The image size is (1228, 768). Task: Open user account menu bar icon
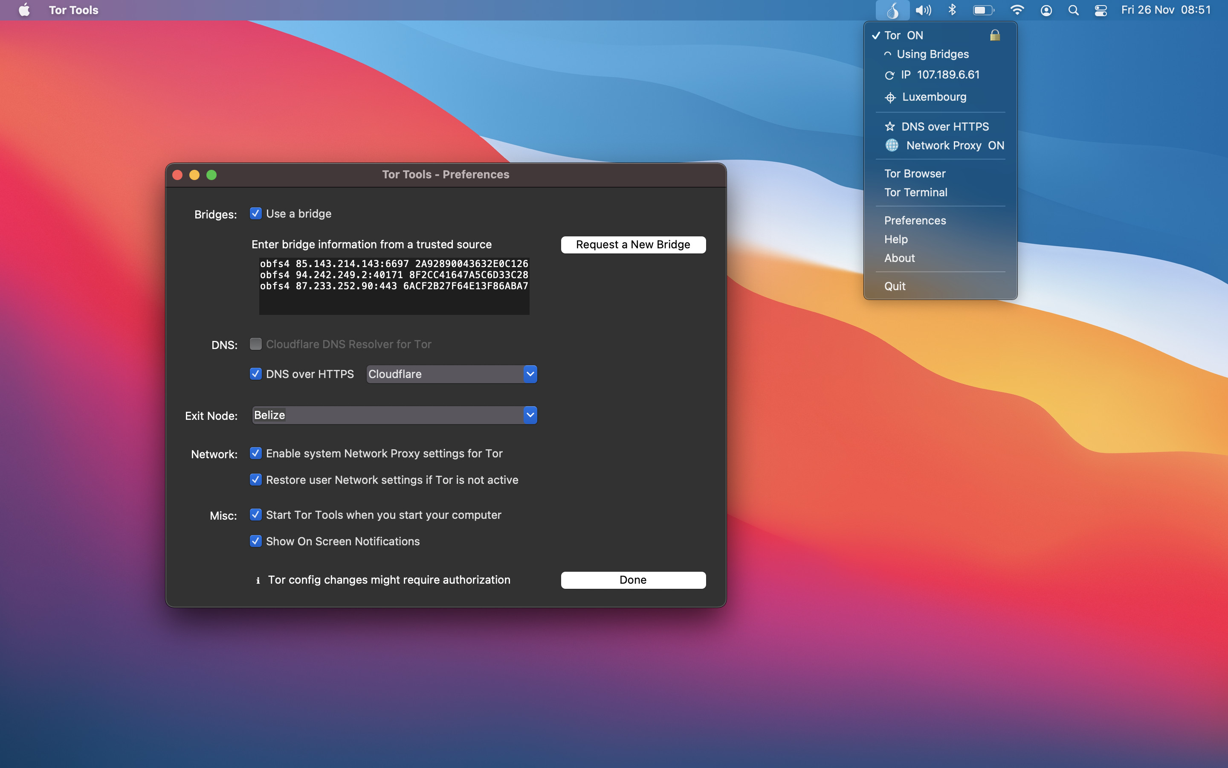pos(1046,10)
